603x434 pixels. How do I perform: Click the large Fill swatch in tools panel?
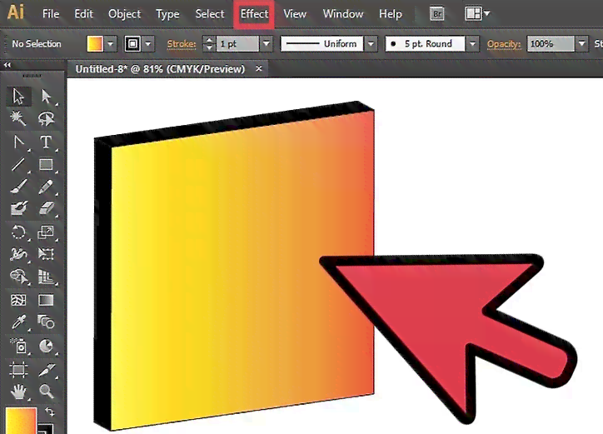point(22,421)
